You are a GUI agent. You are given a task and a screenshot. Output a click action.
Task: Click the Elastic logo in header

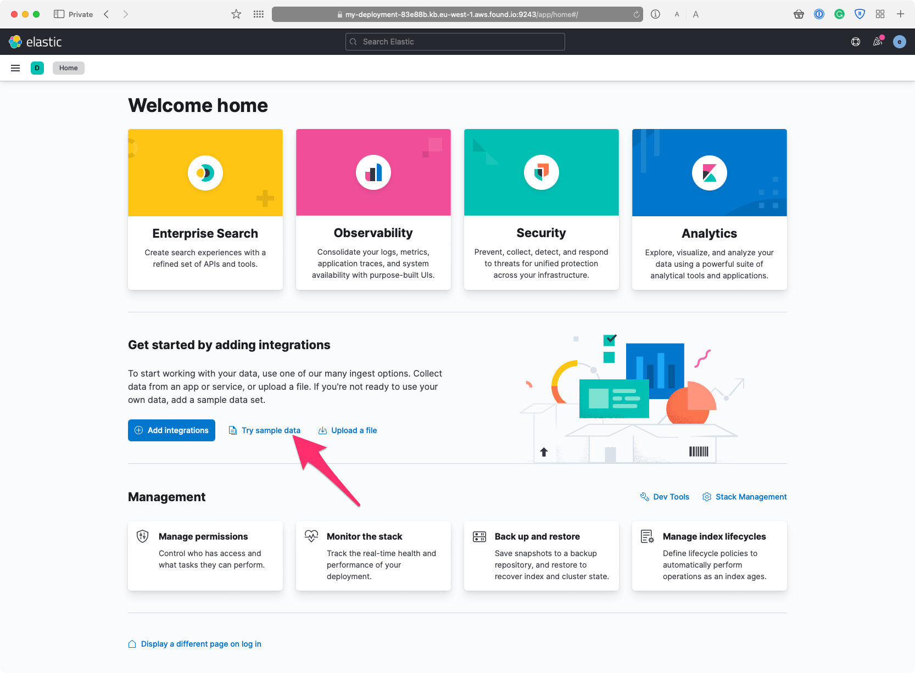[x=35, y=42]
